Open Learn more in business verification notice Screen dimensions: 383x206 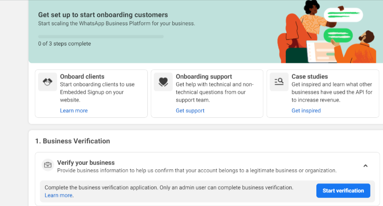pyautogui.click(x=58, y=195)
